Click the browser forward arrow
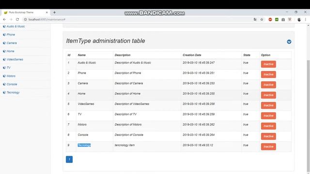310x174 pixels. point(11,19)
